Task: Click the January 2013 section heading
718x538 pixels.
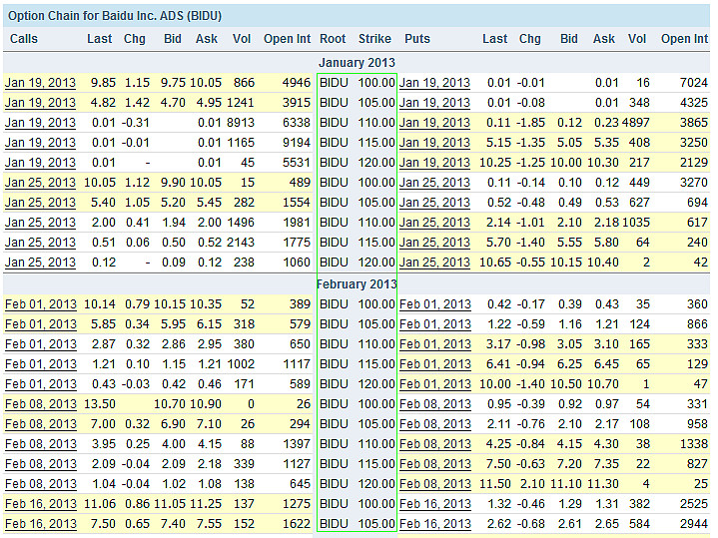Action: [357, 63]
